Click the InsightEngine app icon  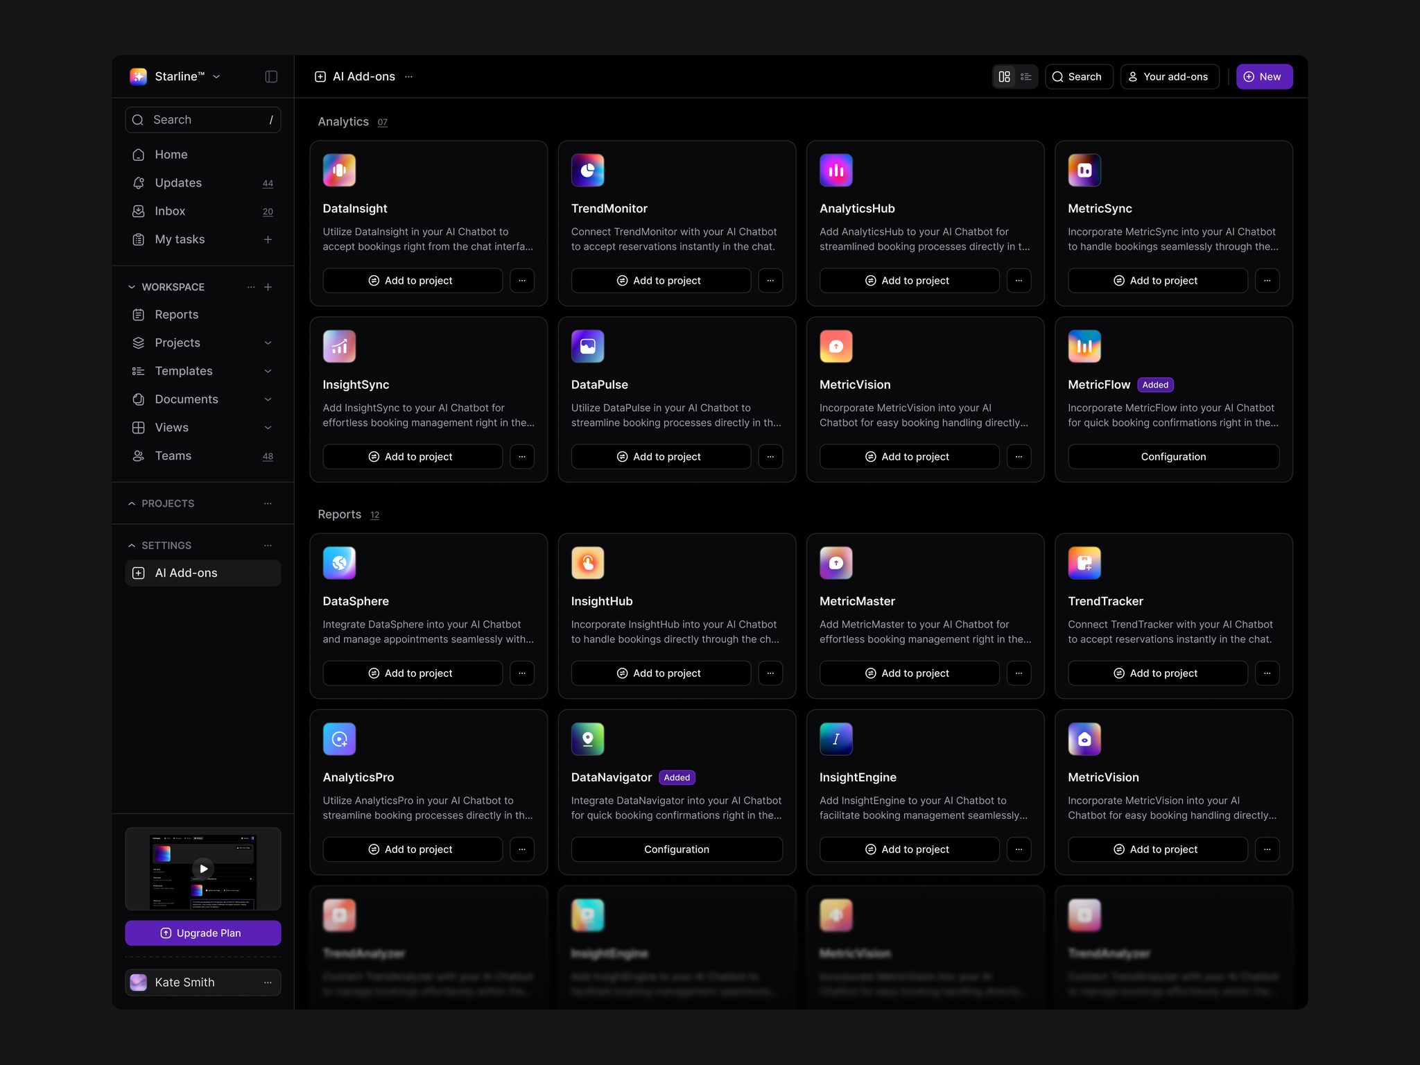[x=835, y=738]
